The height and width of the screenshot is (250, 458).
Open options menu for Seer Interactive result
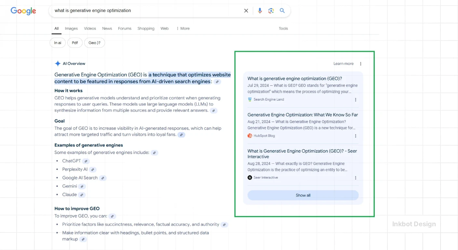356,178
